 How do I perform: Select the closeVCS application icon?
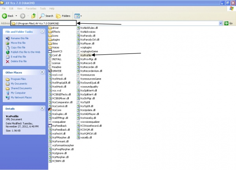tap(50, 51)
